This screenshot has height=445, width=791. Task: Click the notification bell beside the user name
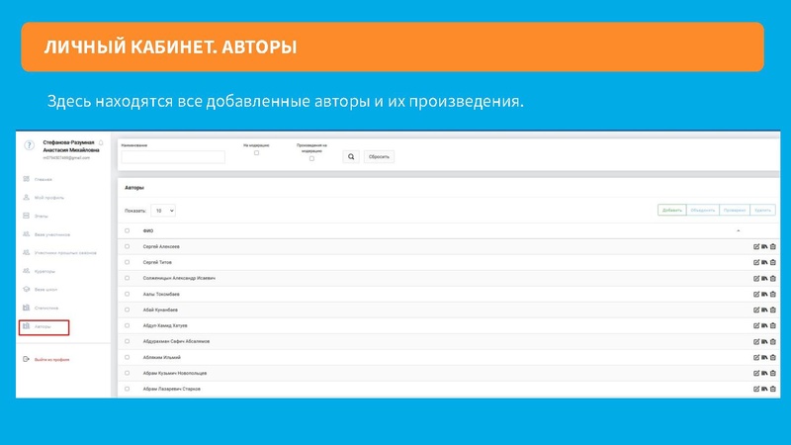point(101,142)
